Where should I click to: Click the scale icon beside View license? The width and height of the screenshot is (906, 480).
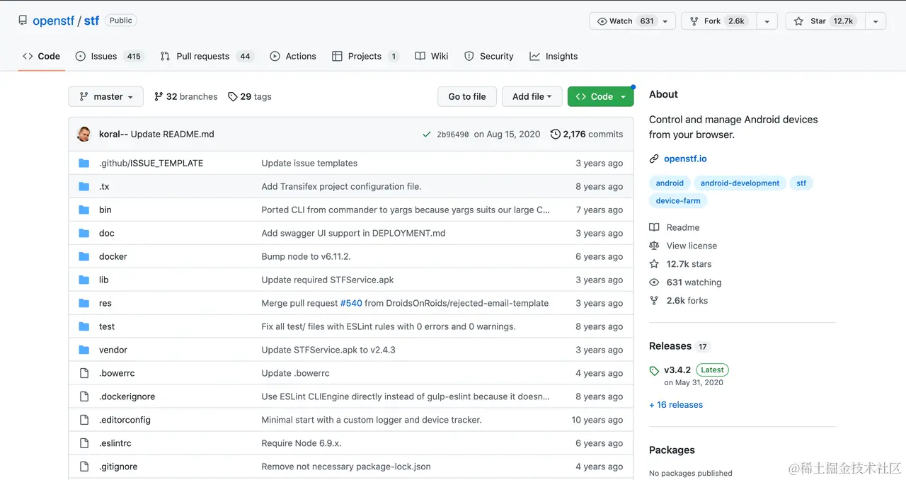654,246
